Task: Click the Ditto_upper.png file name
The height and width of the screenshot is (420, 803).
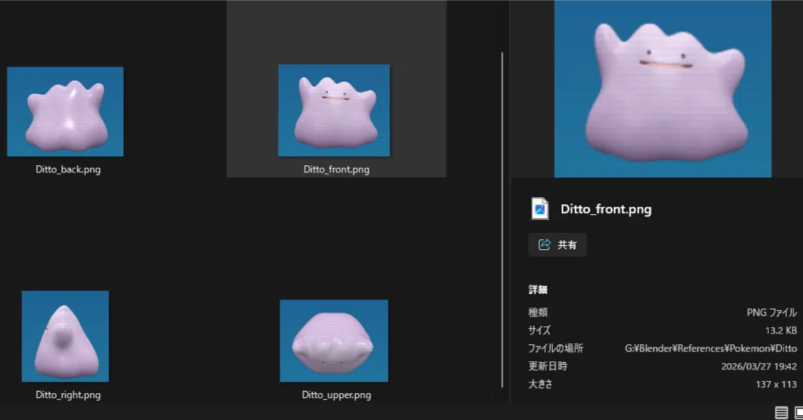Action: coord(336,395)
